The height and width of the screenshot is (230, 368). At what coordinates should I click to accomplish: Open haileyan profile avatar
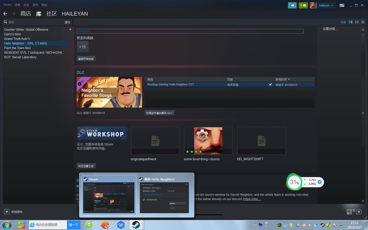pos(313,5)
